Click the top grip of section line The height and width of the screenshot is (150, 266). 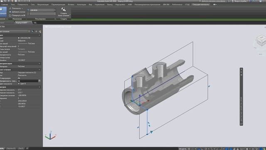coord(132,77)
